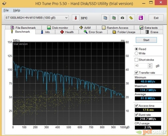Click the Average 81.8 MB/s value
The image size is (168, 136).
(x=148, y=98)
